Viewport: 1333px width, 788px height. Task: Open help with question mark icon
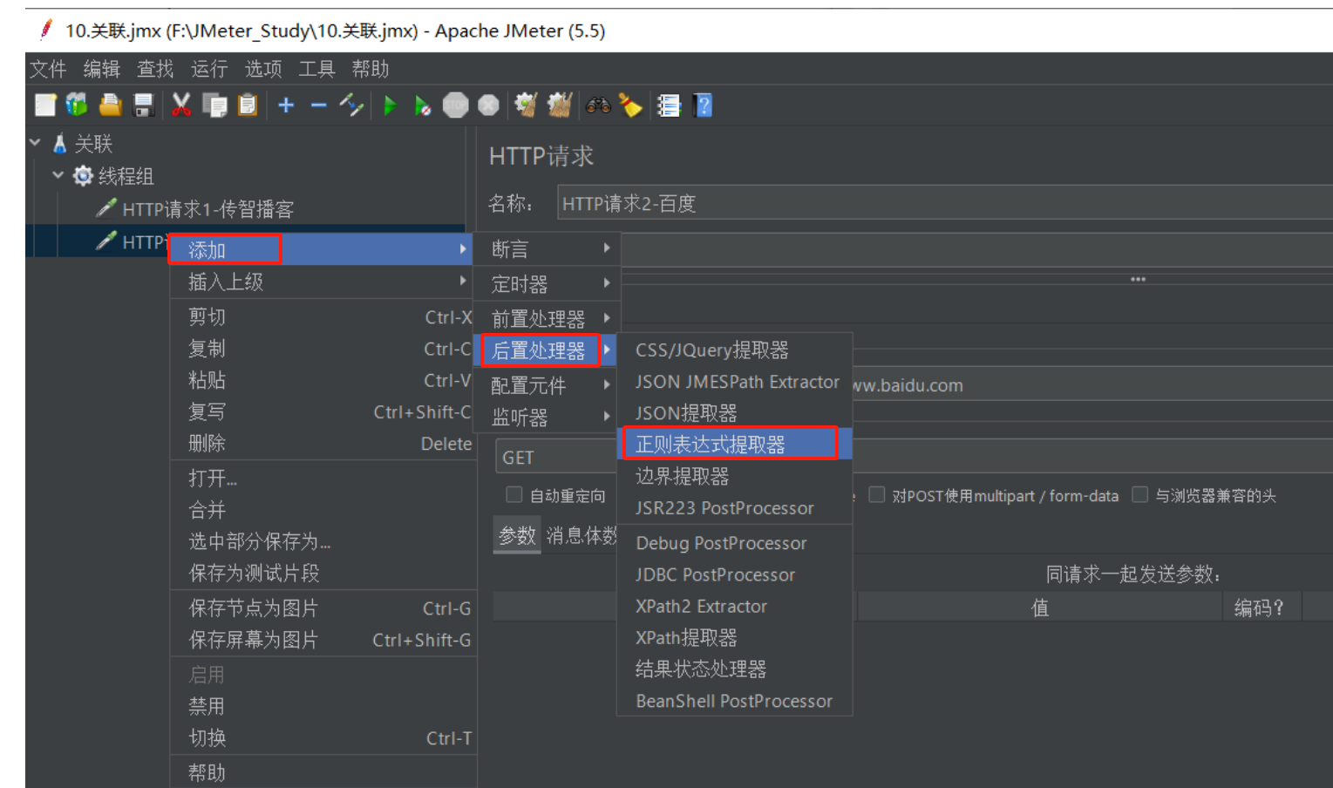point(703,105)
